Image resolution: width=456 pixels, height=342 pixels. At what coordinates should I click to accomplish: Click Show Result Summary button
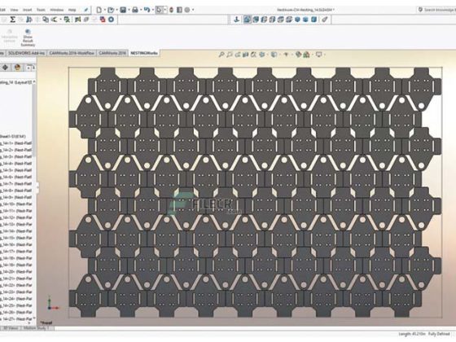pyautogui.click(x=28, y=37)
